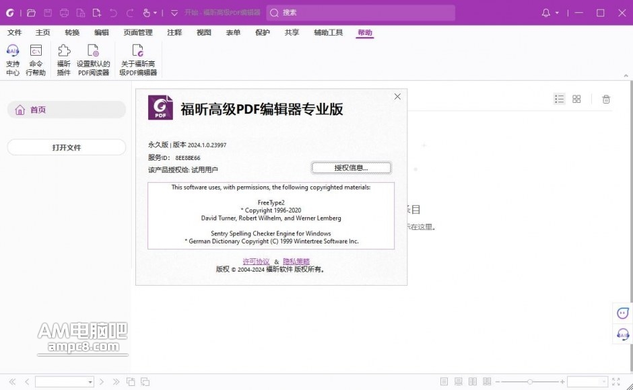Click the 授权信息... button in About dialog
Screen dimensions: 633x390
[x=352, y=168]
